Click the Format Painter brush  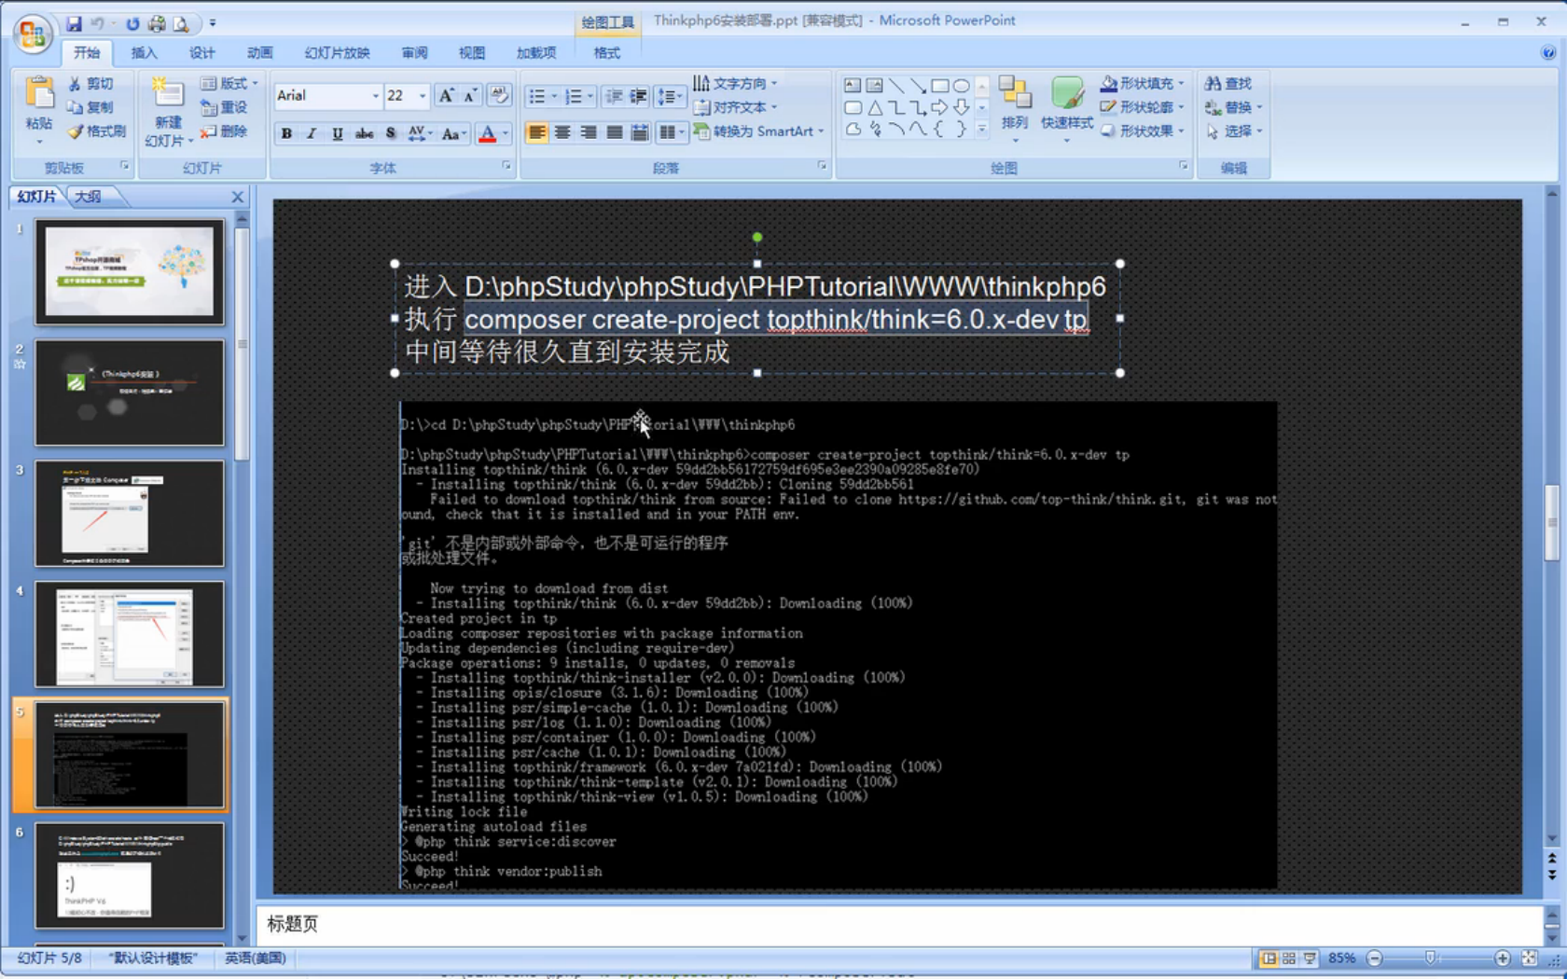(96, 131)
